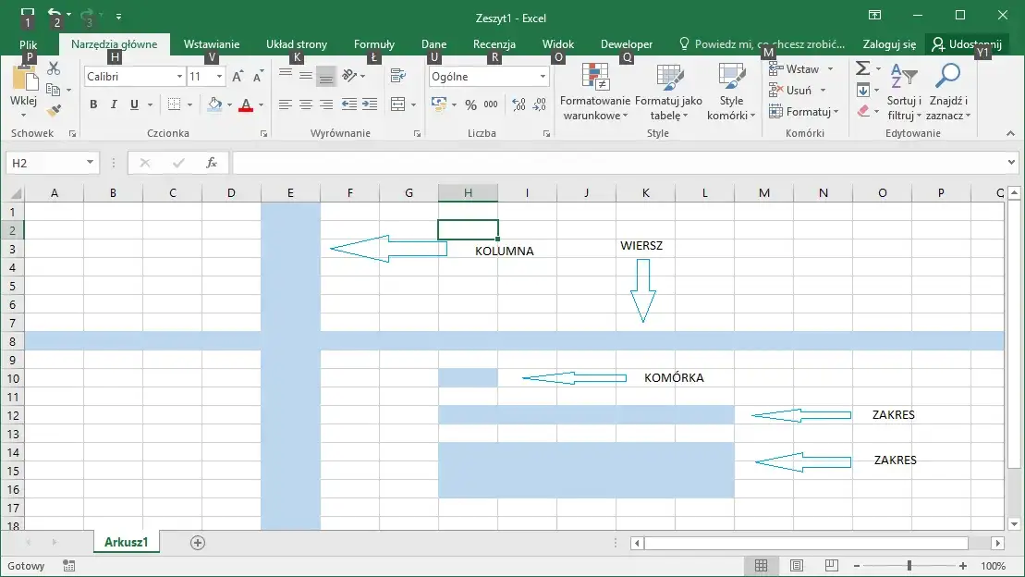The image size is (1025, 577).
Task: Add a new sheet with plus icon
Action: pos(197,543)
